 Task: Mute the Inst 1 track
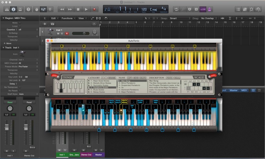[58, 33]
